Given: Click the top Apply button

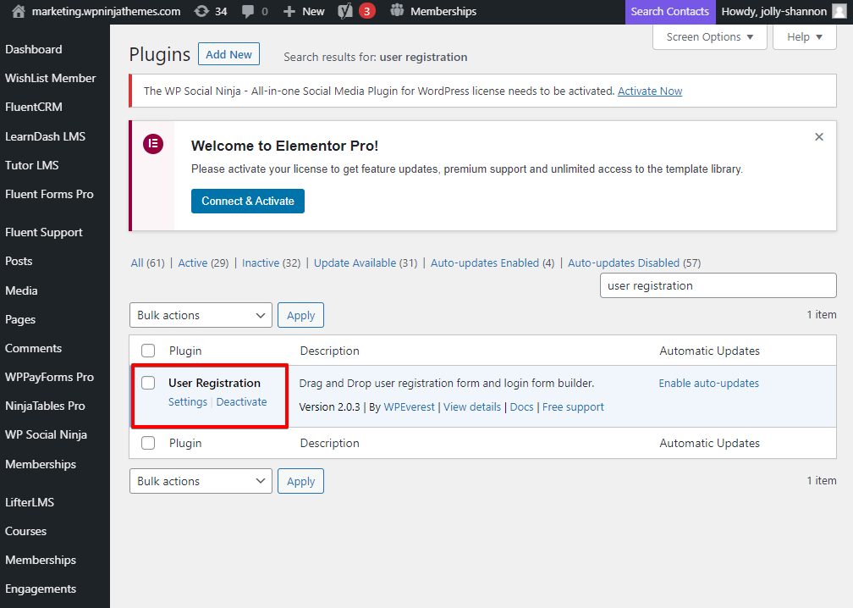Looking at the screenshot, I should (x=301, y=315).
